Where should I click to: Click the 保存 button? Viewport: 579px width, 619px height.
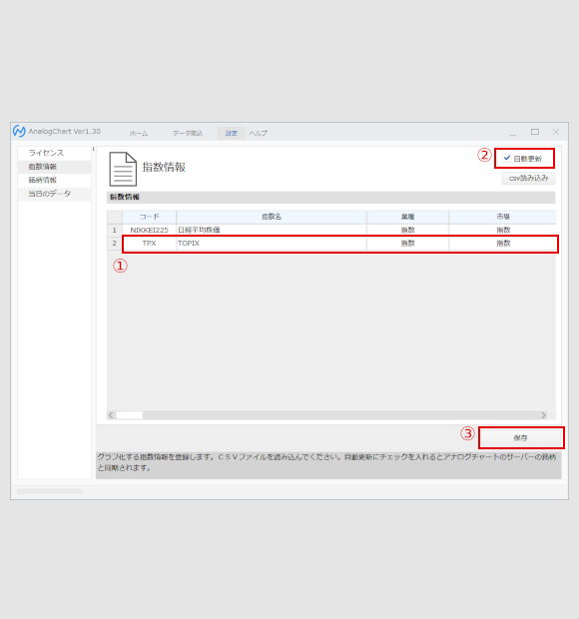pyautogui.click(x=521, y=438)
